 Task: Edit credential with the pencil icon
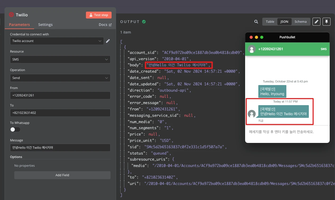coord(108,41)
